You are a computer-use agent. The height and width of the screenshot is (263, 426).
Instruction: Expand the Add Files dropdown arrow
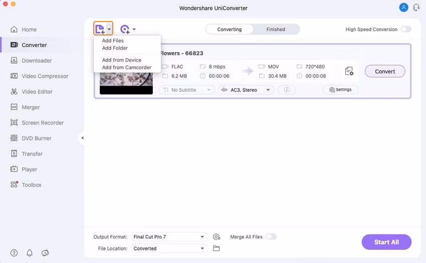(109, 29)
